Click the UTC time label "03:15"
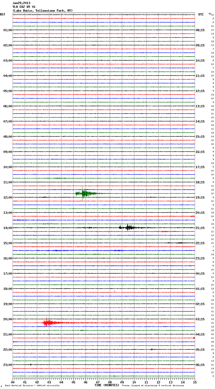 [x=200, y=319]
